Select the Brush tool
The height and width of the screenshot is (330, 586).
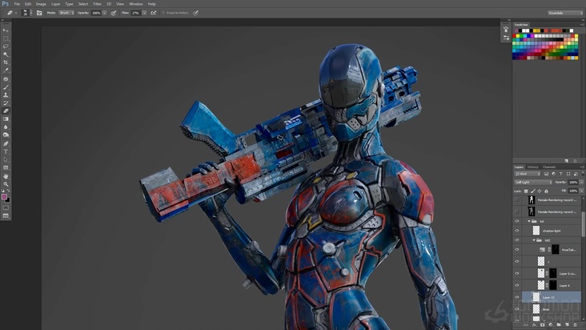[6, 87]
